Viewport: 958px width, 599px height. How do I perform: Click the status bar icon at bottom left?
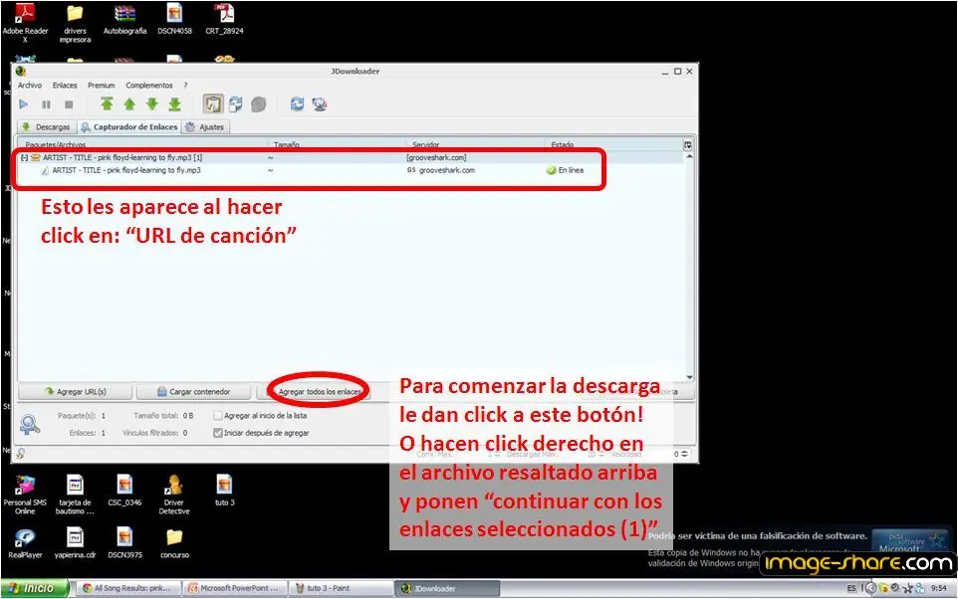pyautogui.click(x=21, y=453)
